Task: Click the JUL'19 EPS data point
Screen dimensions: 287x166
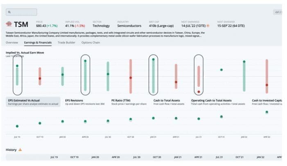Action: pyautogui.click(x=17, y=126)
